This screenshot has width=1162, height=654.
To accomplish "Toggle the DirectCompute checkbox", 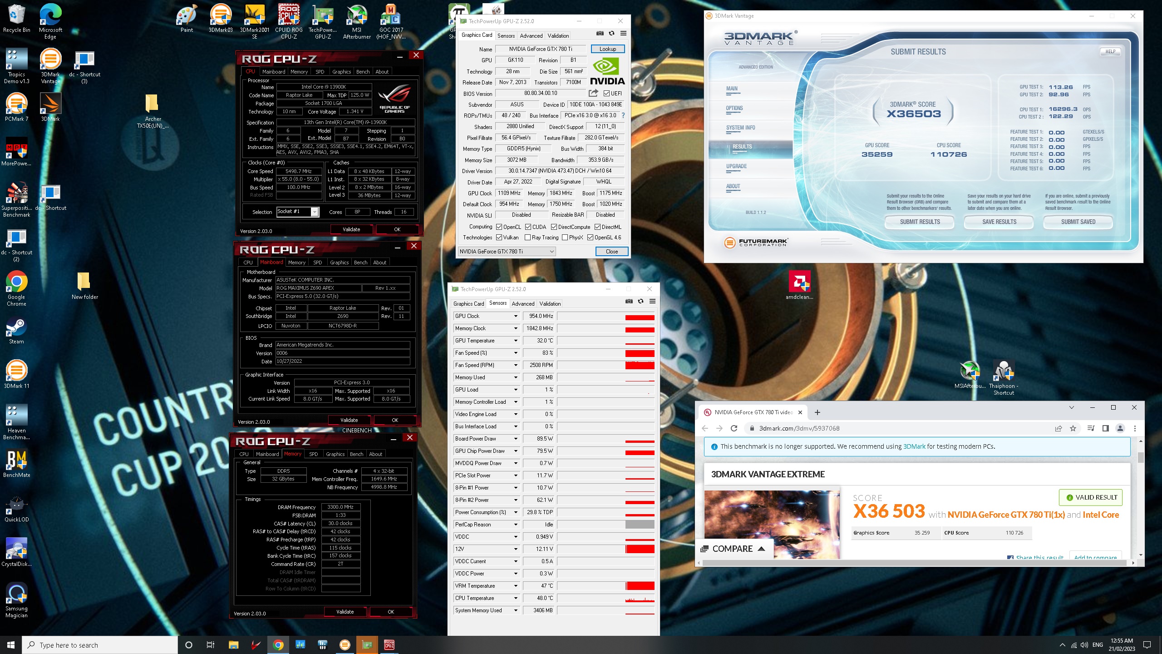I will 554,227.
